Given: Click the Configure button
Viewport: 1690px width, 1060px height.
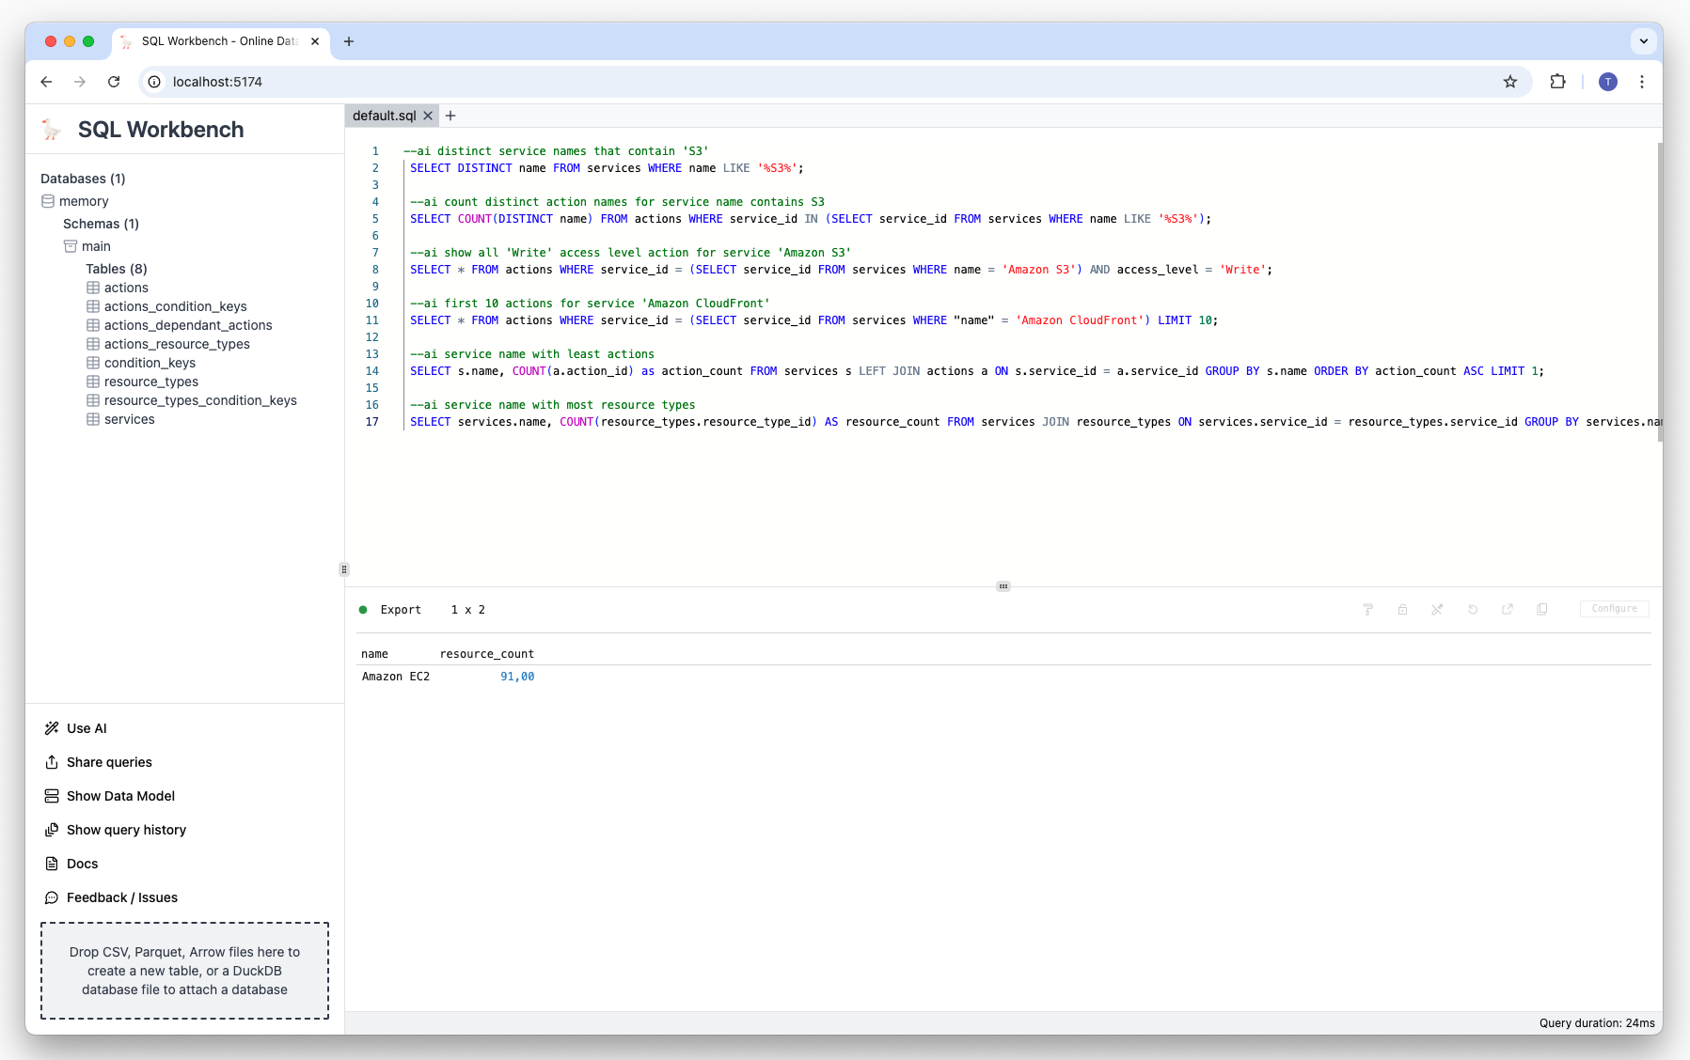Looking at the screenshot, I should pos(1614,609).
